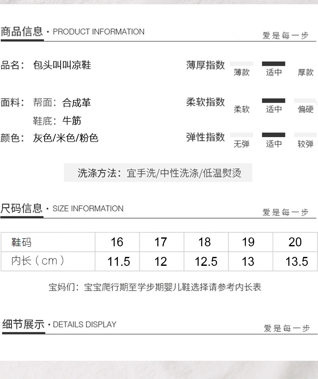This screenshot has height=379, width=318.
Task: Select the 厚款 option text
Action: 306,72
